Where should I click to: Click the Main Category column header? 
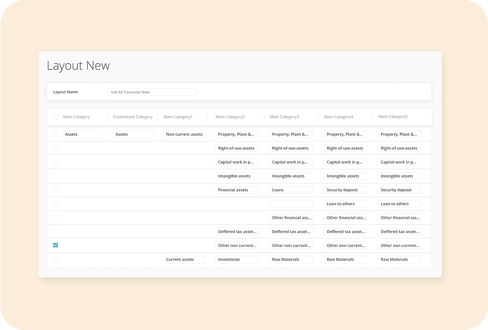point(77,117)
